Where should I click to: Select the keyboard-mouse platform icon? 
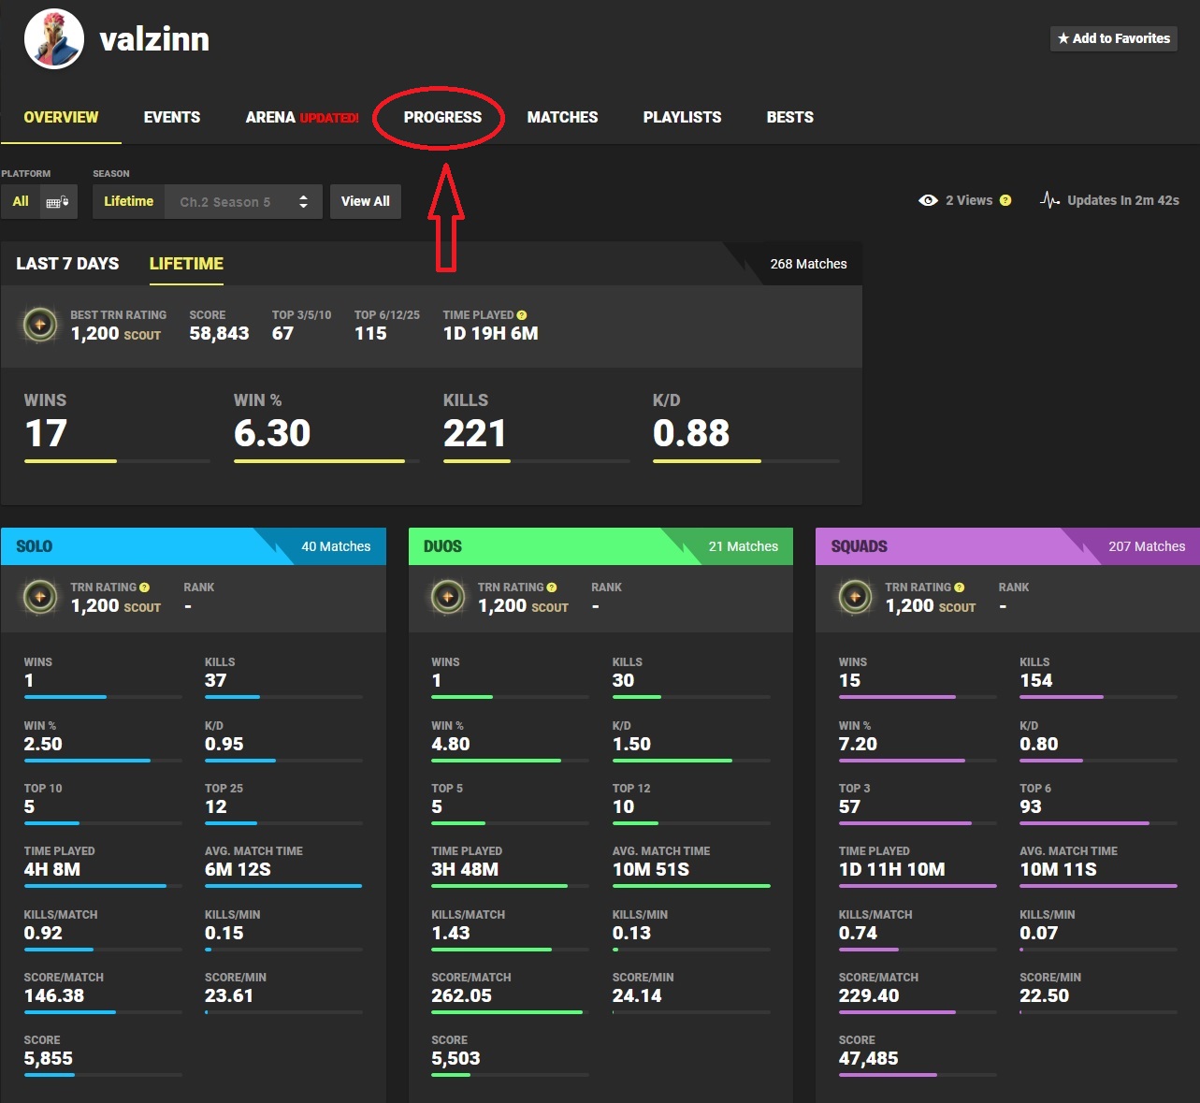pos(58,201)
